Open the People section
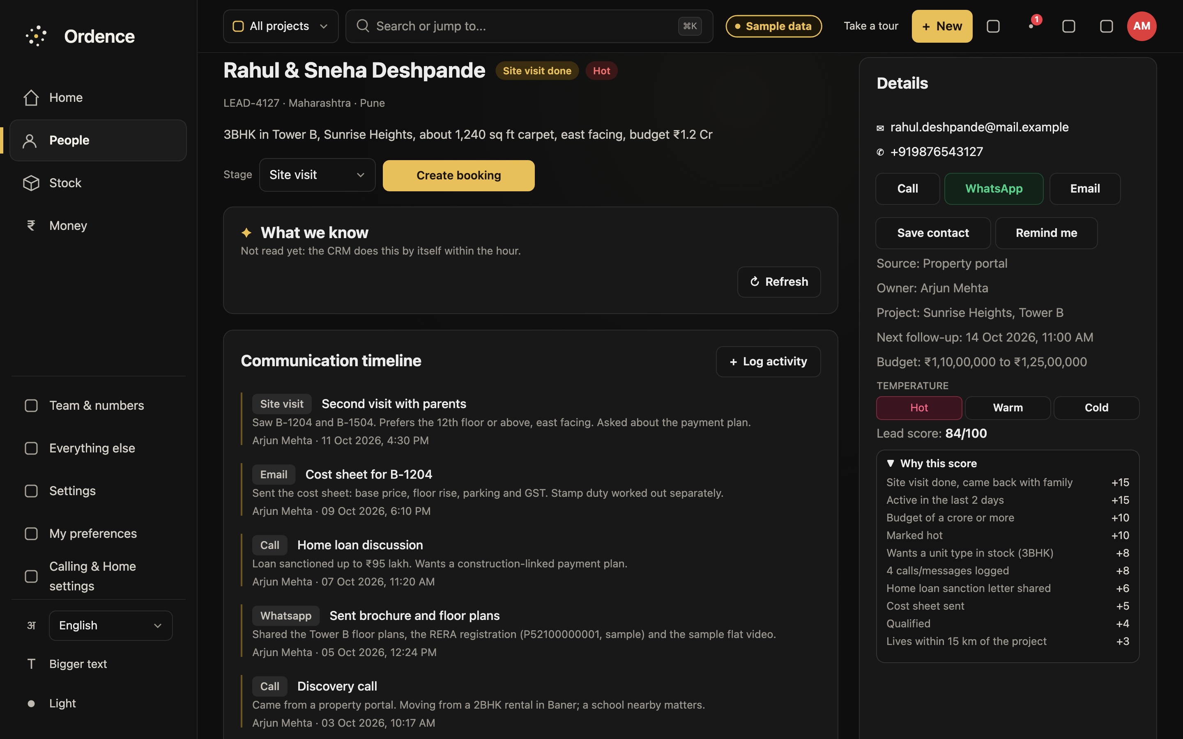Screen dimensions: 1183x739 tap(98, 140)
